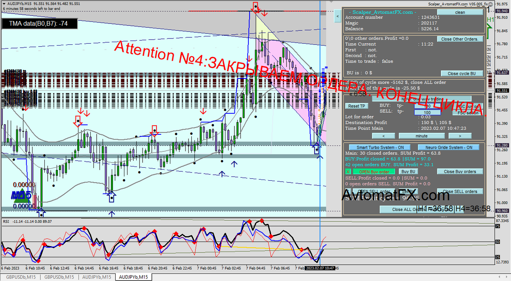Click the Buy BU button
The width and height of the screenshot is (511, 281).
(408, 172)
